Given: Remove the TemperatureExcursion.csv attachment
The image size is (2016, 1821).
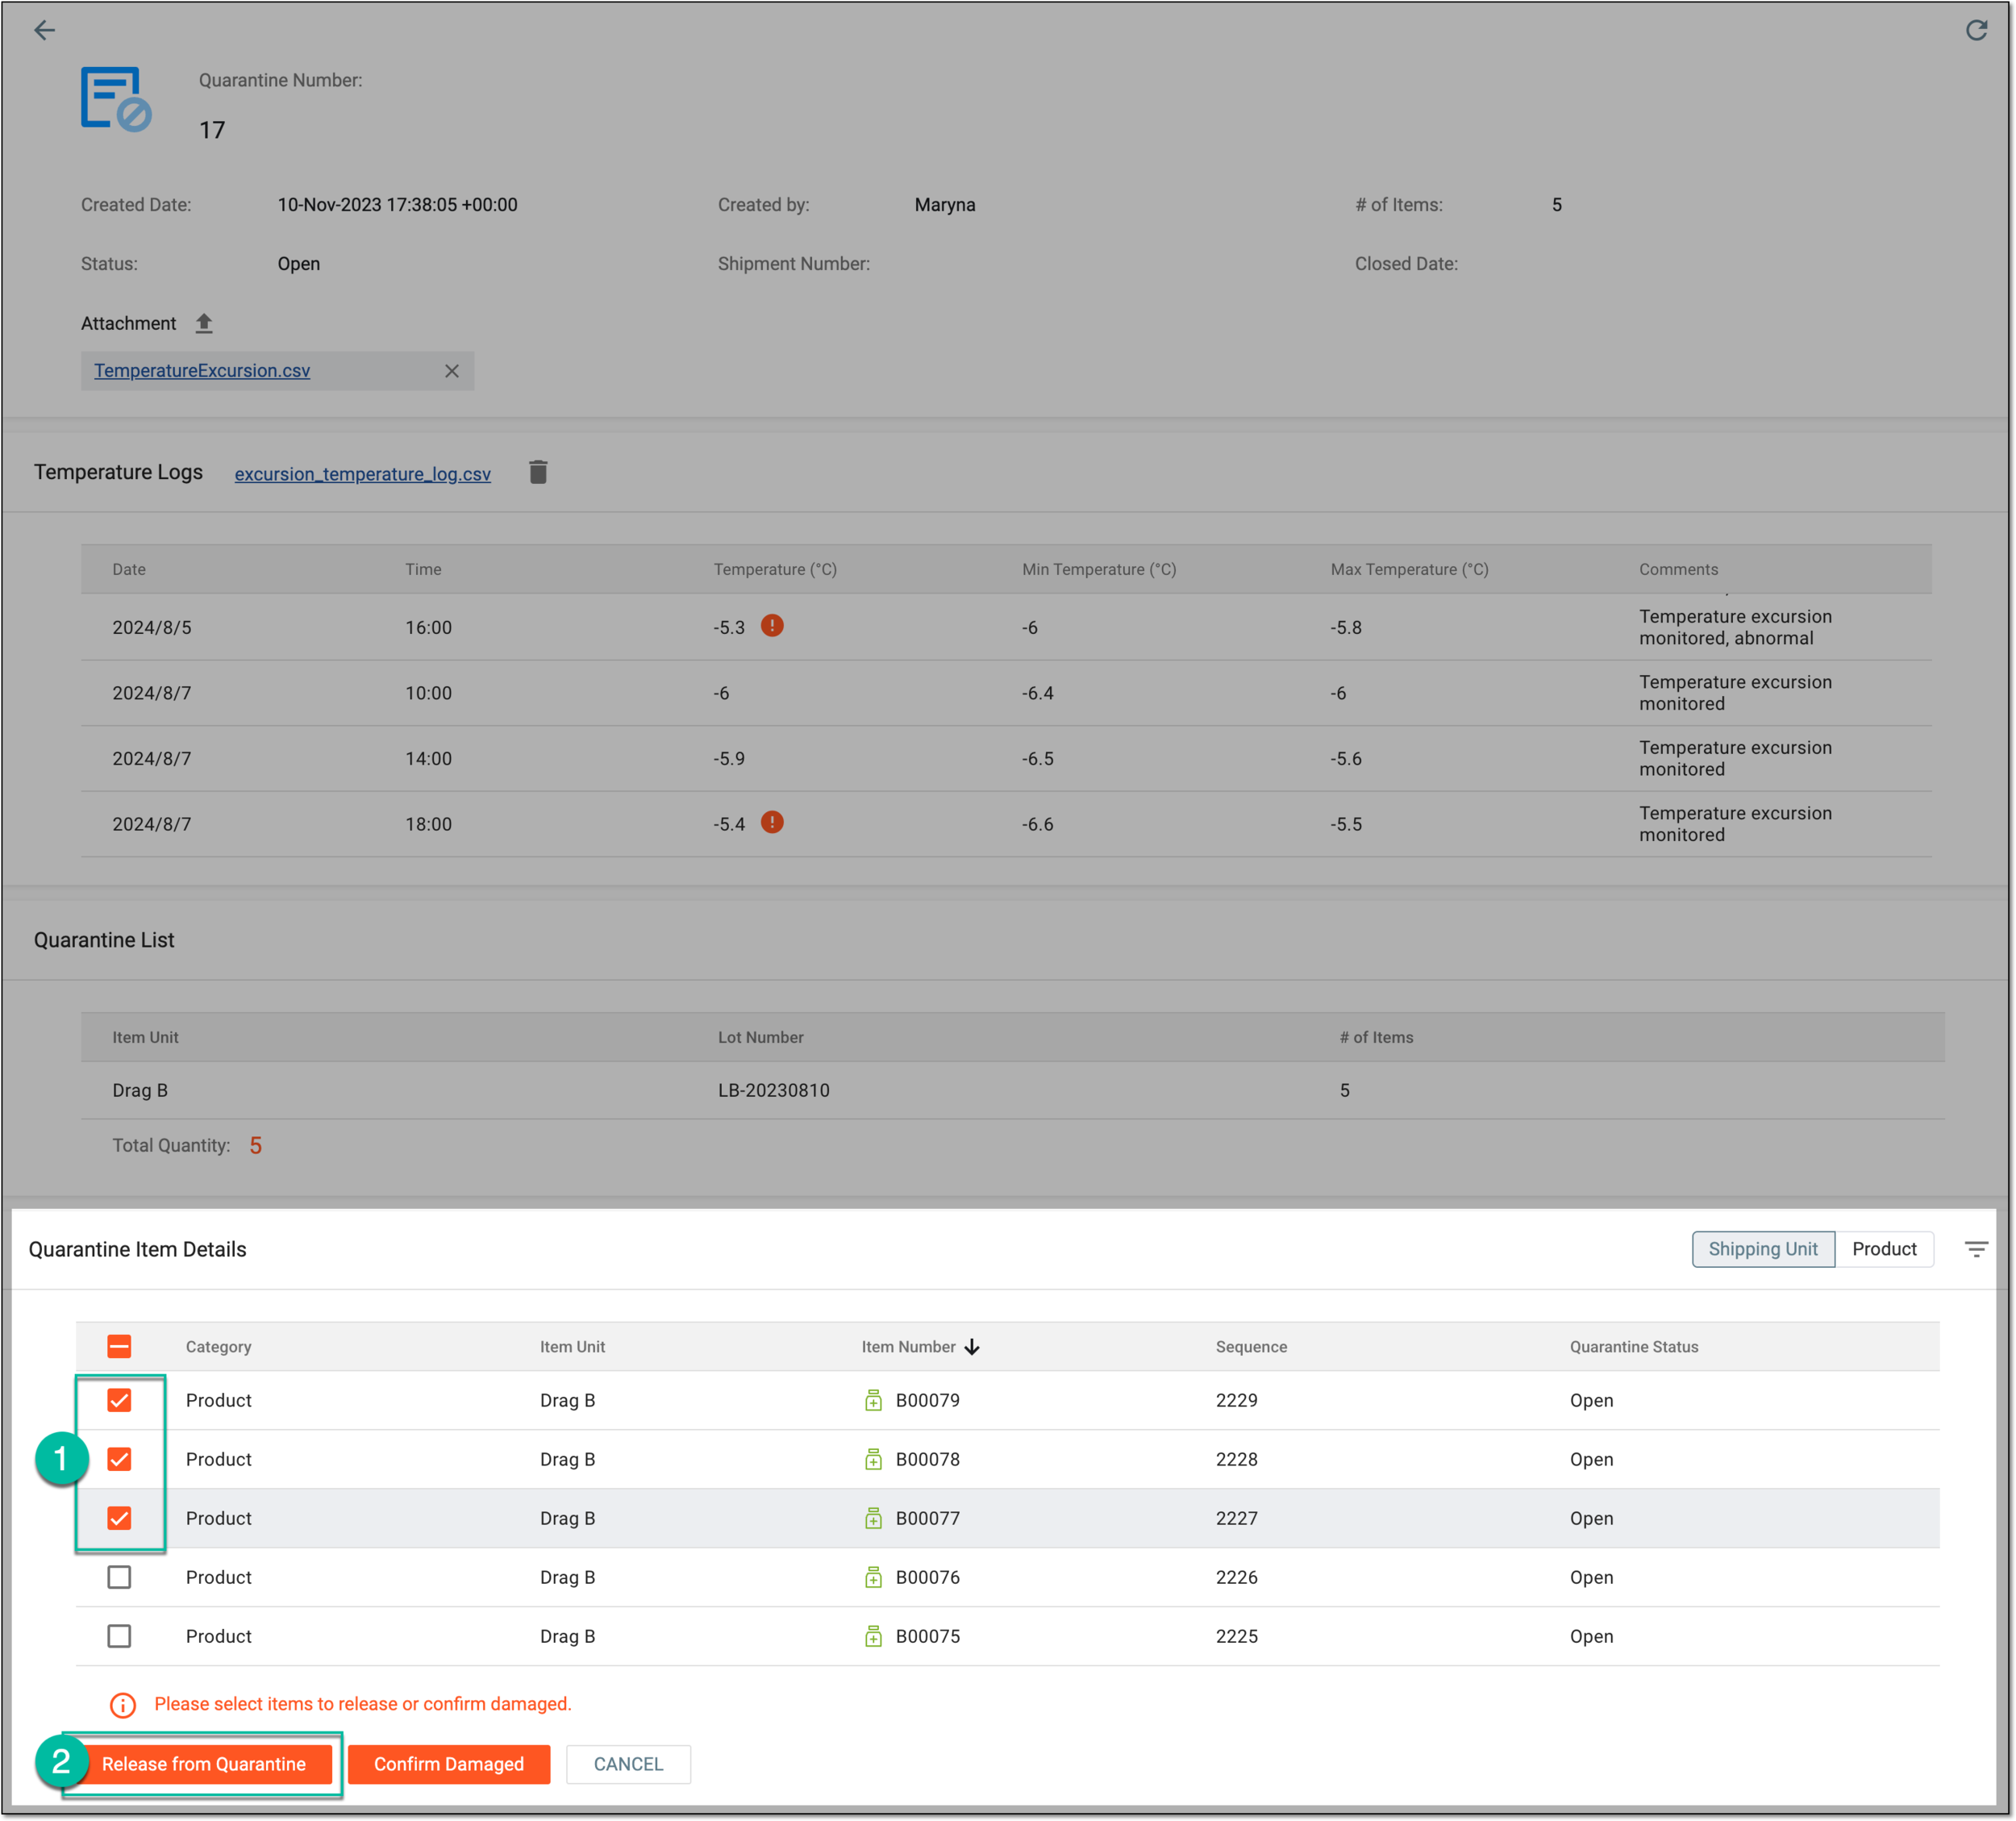Looking at the screenshot, I should tap(452, 371).
